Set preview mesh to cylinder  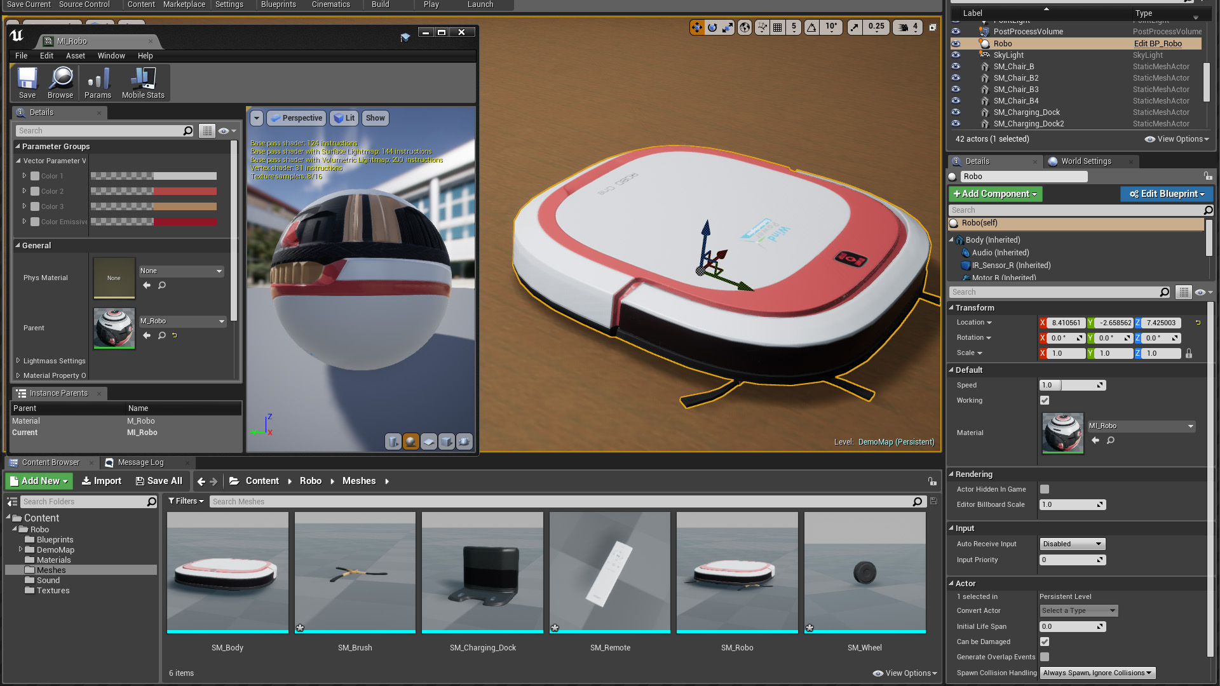(x=393, y=441)
